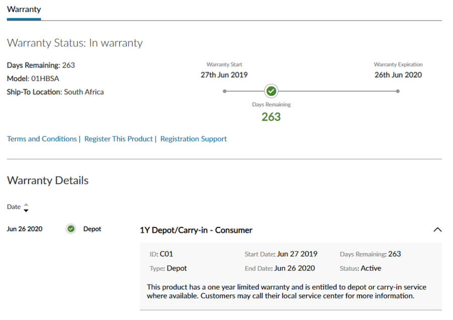Screen dimensions: 453x320
Task: Switch to the Warranty tab
Action: [x=24, y=9]
